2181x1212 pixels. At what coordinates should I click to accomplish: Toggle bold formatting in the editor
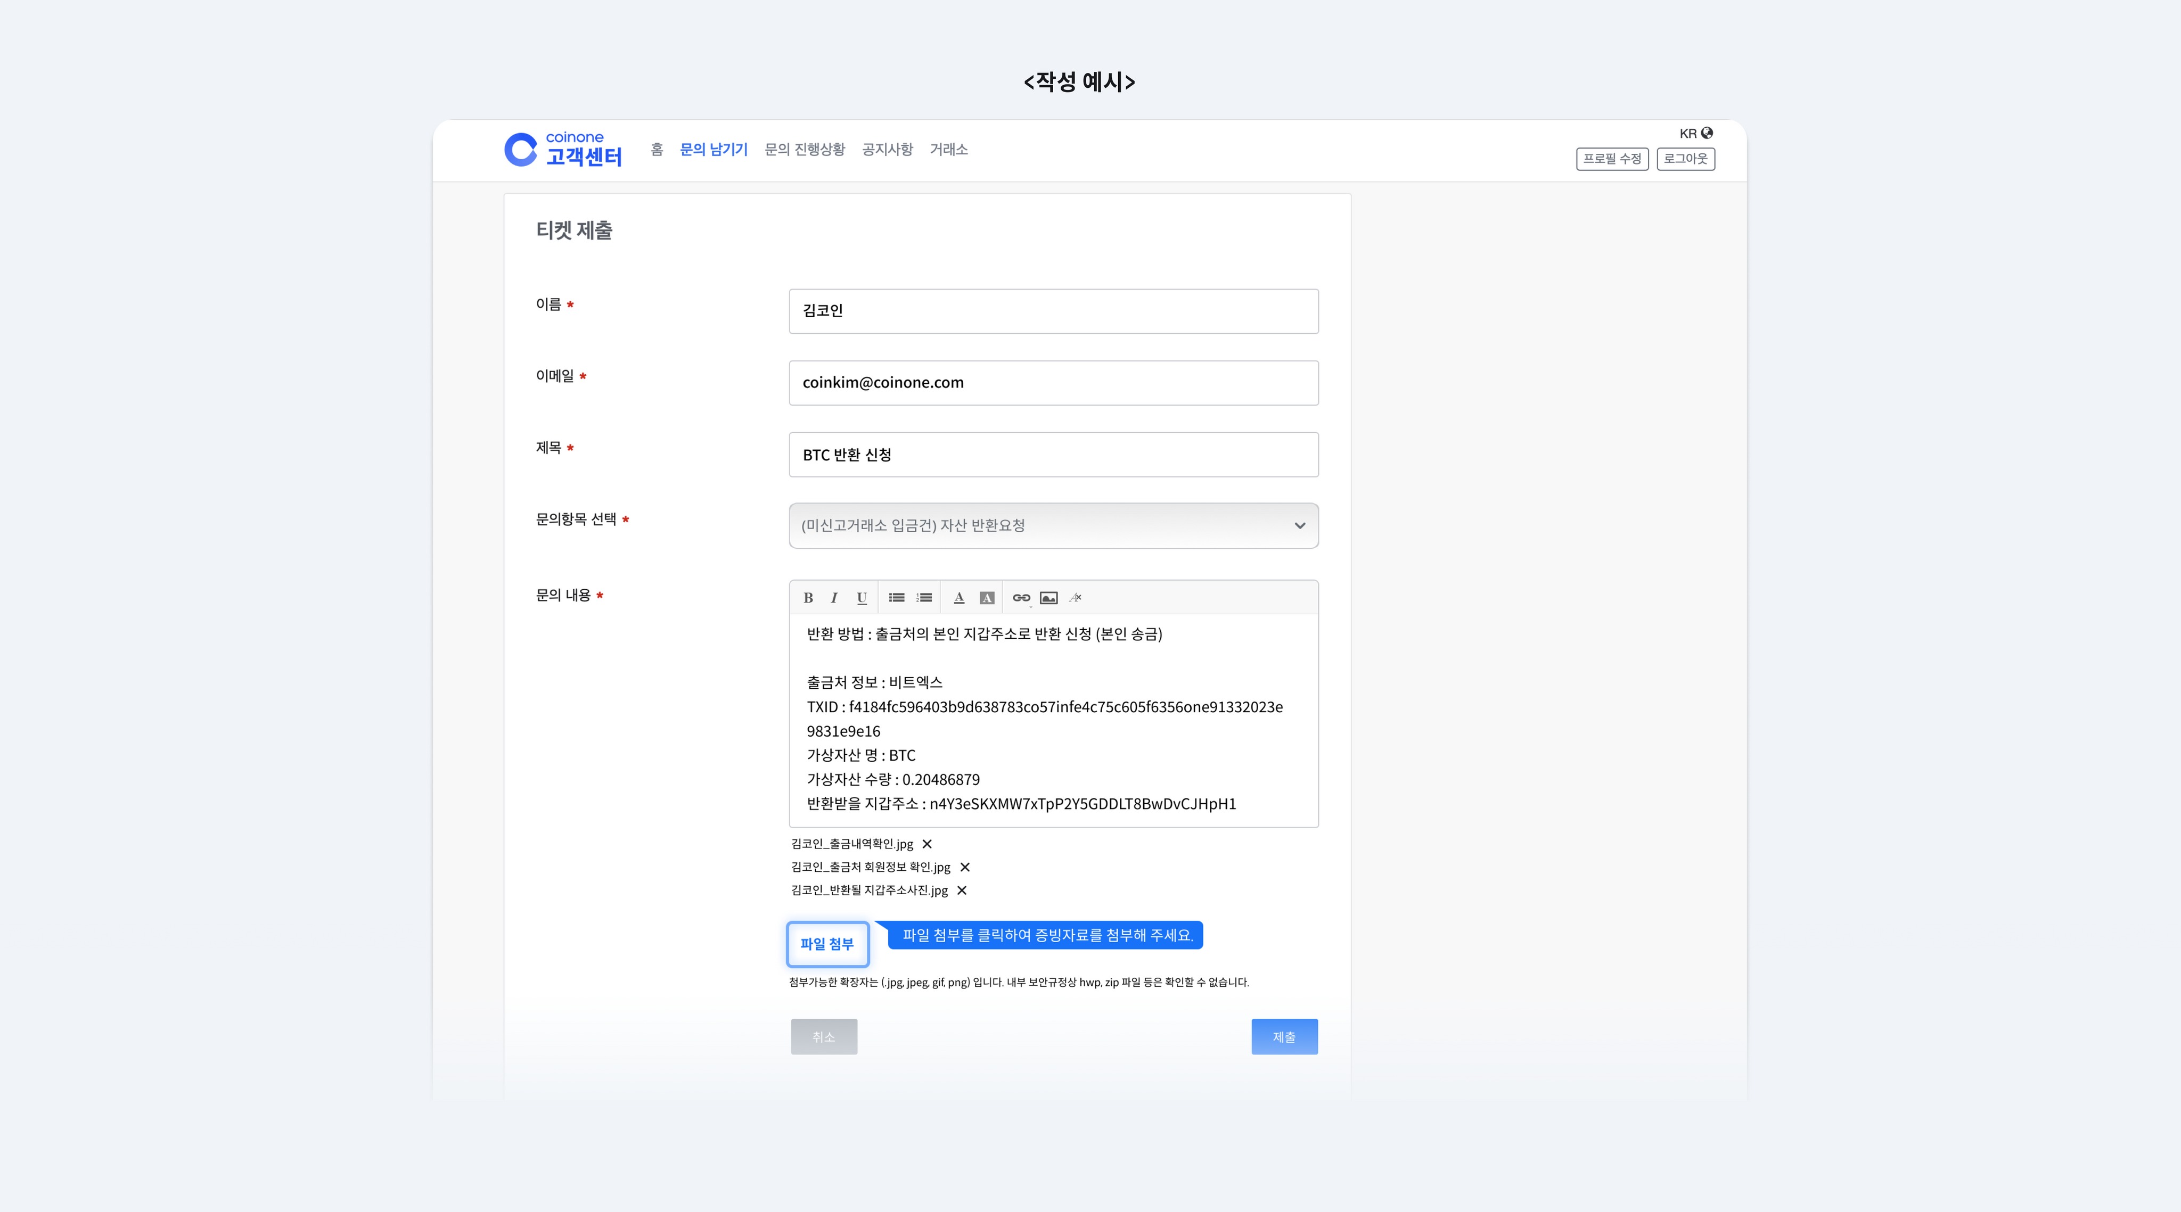(x=808, y=598)
